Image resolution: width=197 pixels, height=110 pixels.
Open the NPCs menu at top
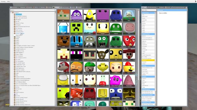[x=9, y=2]
